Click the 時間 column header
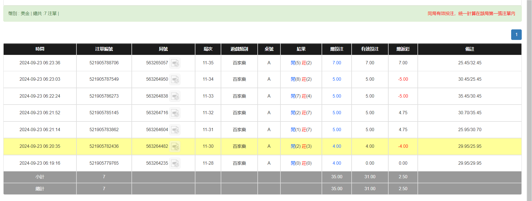This screenshot has width=532, height=201. click(x=40, y=49)
